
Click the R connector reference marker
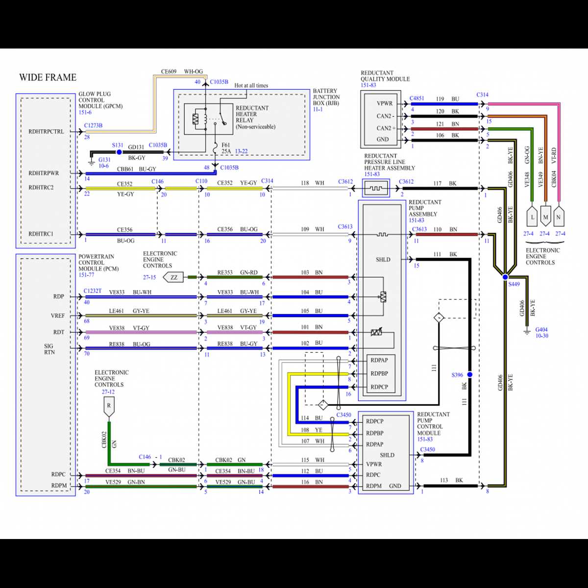pyautogui.click(x=109, y=408)
